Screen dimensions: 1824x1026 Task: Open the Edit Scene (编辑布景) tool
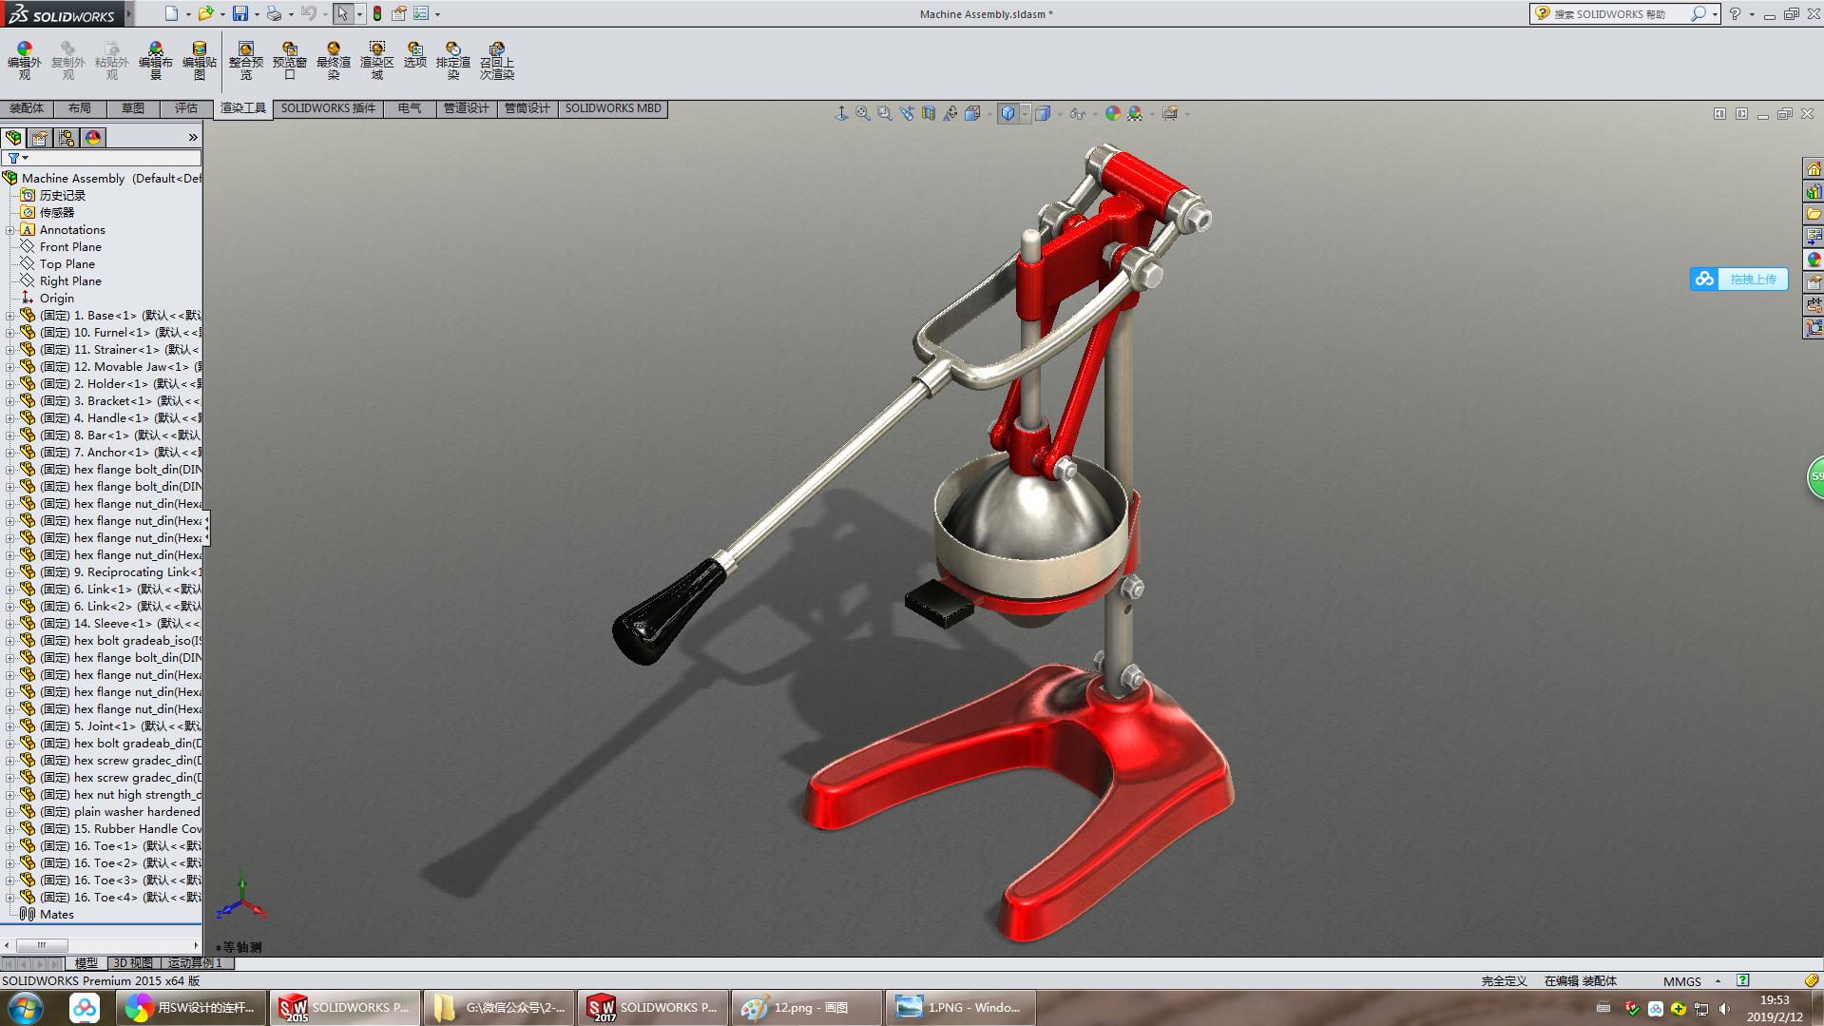coord(156,57)
